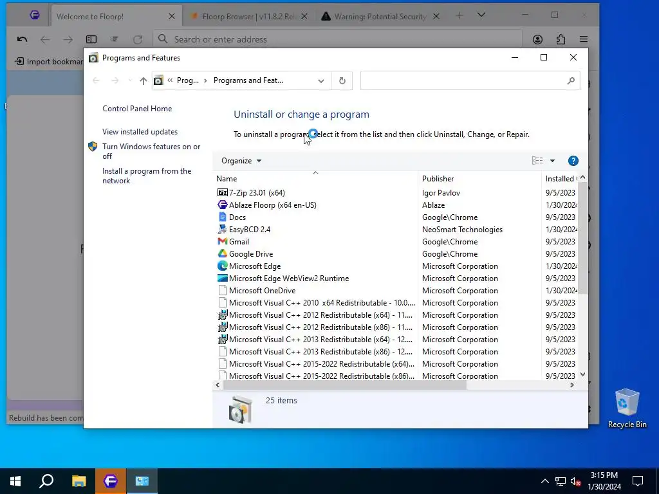This screenshot has height=494, width=659.
Task: Click Floorp browser taskbar icon
Action: 110,481
